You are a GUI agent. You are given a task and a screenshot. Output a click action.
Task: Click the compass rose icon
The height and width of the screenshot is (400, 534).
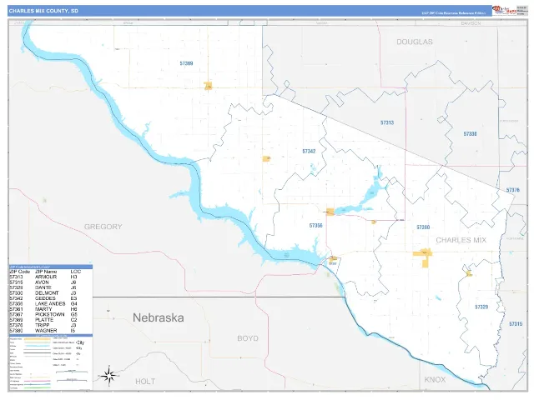click(108, 376)
